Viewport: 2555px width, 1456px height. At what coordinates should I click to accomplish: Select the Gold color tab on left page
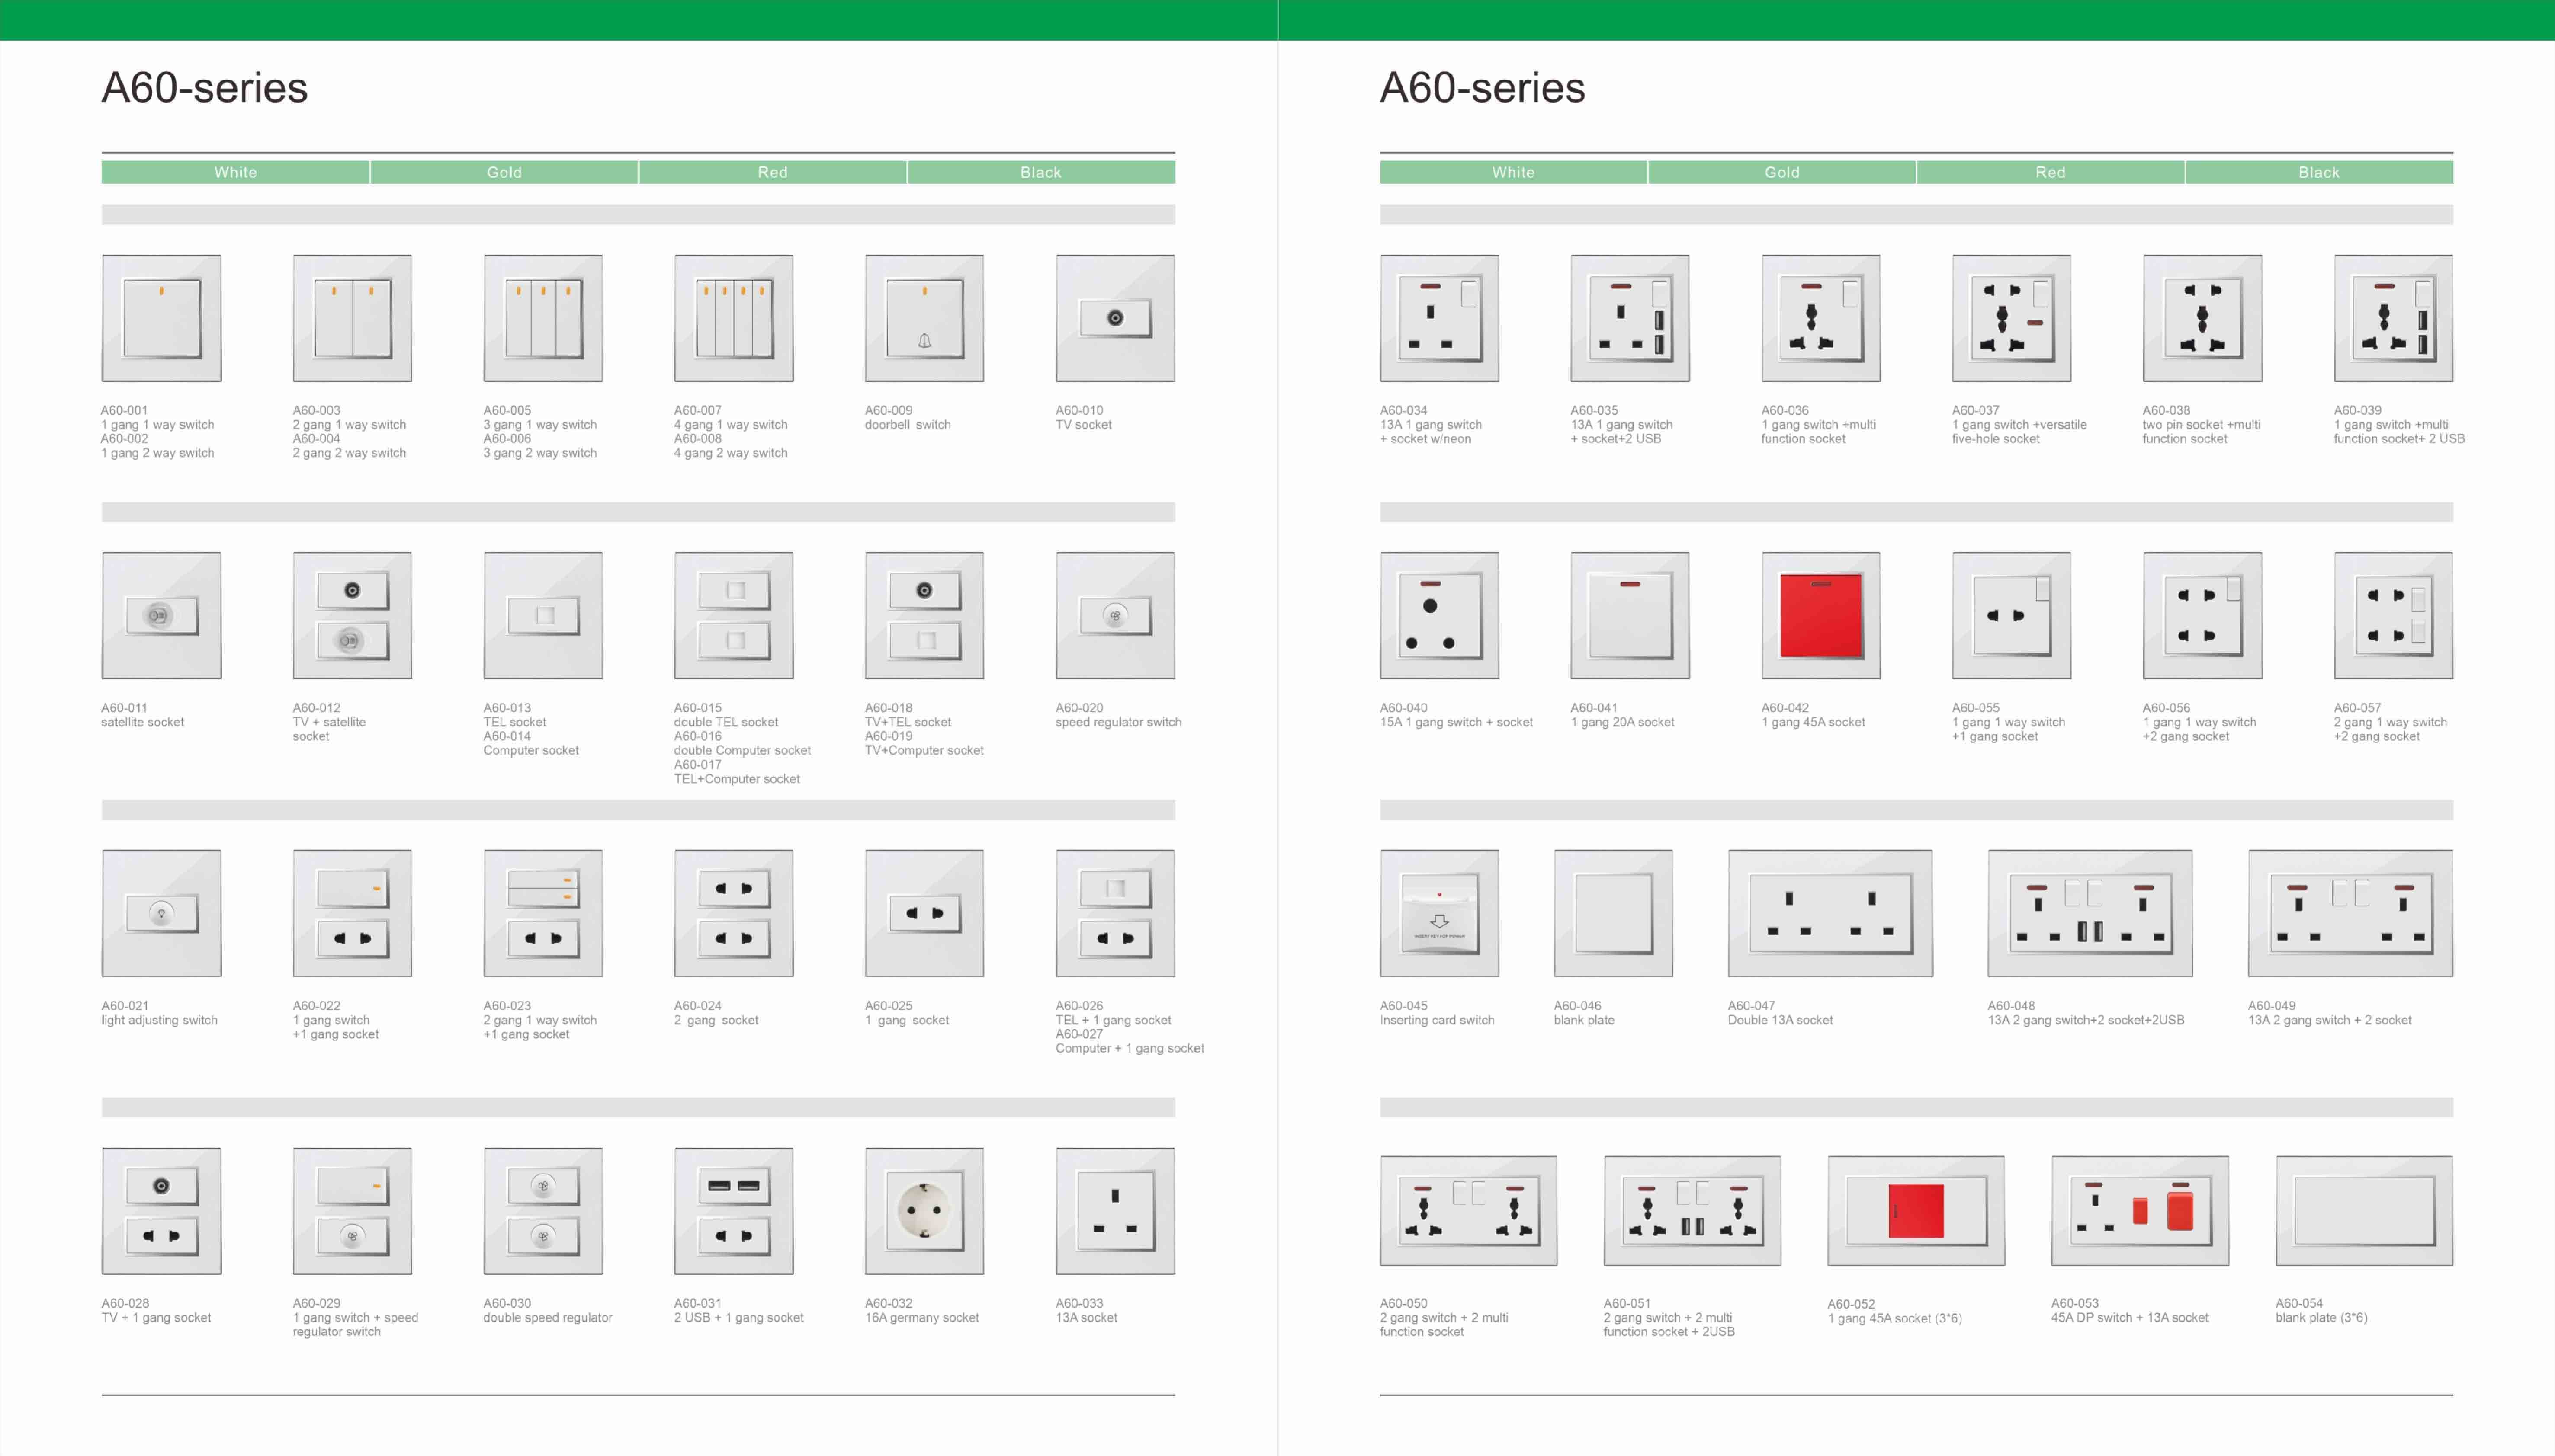[x=504, y=172]
